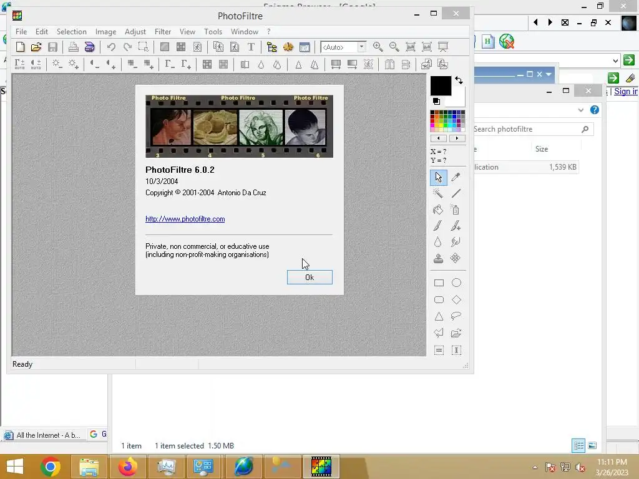Viewport: 639px width, 479px height.
Task: Select the Rectangle selection shape
Action: pyautogui.click(x=439, y=283)
